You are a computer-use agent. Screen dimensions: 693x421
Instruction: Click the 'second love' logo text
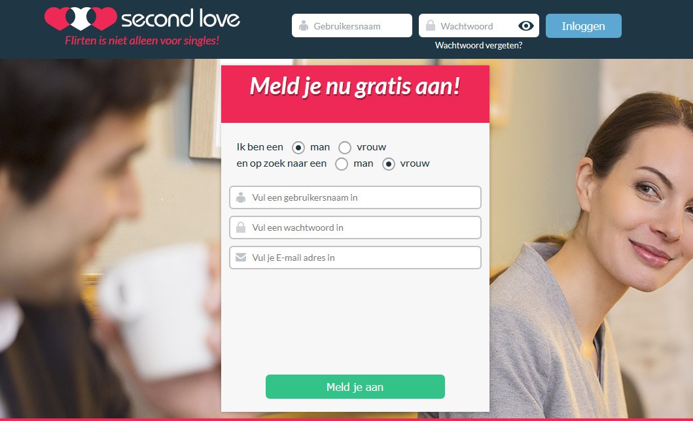(x=181, y=18)
